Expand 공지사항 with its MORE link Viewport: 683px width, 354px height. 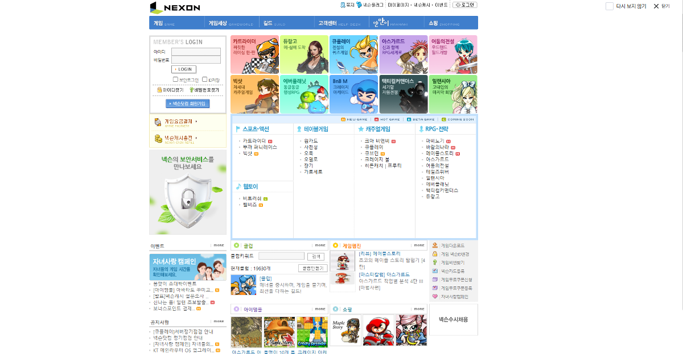click(219, 321)
